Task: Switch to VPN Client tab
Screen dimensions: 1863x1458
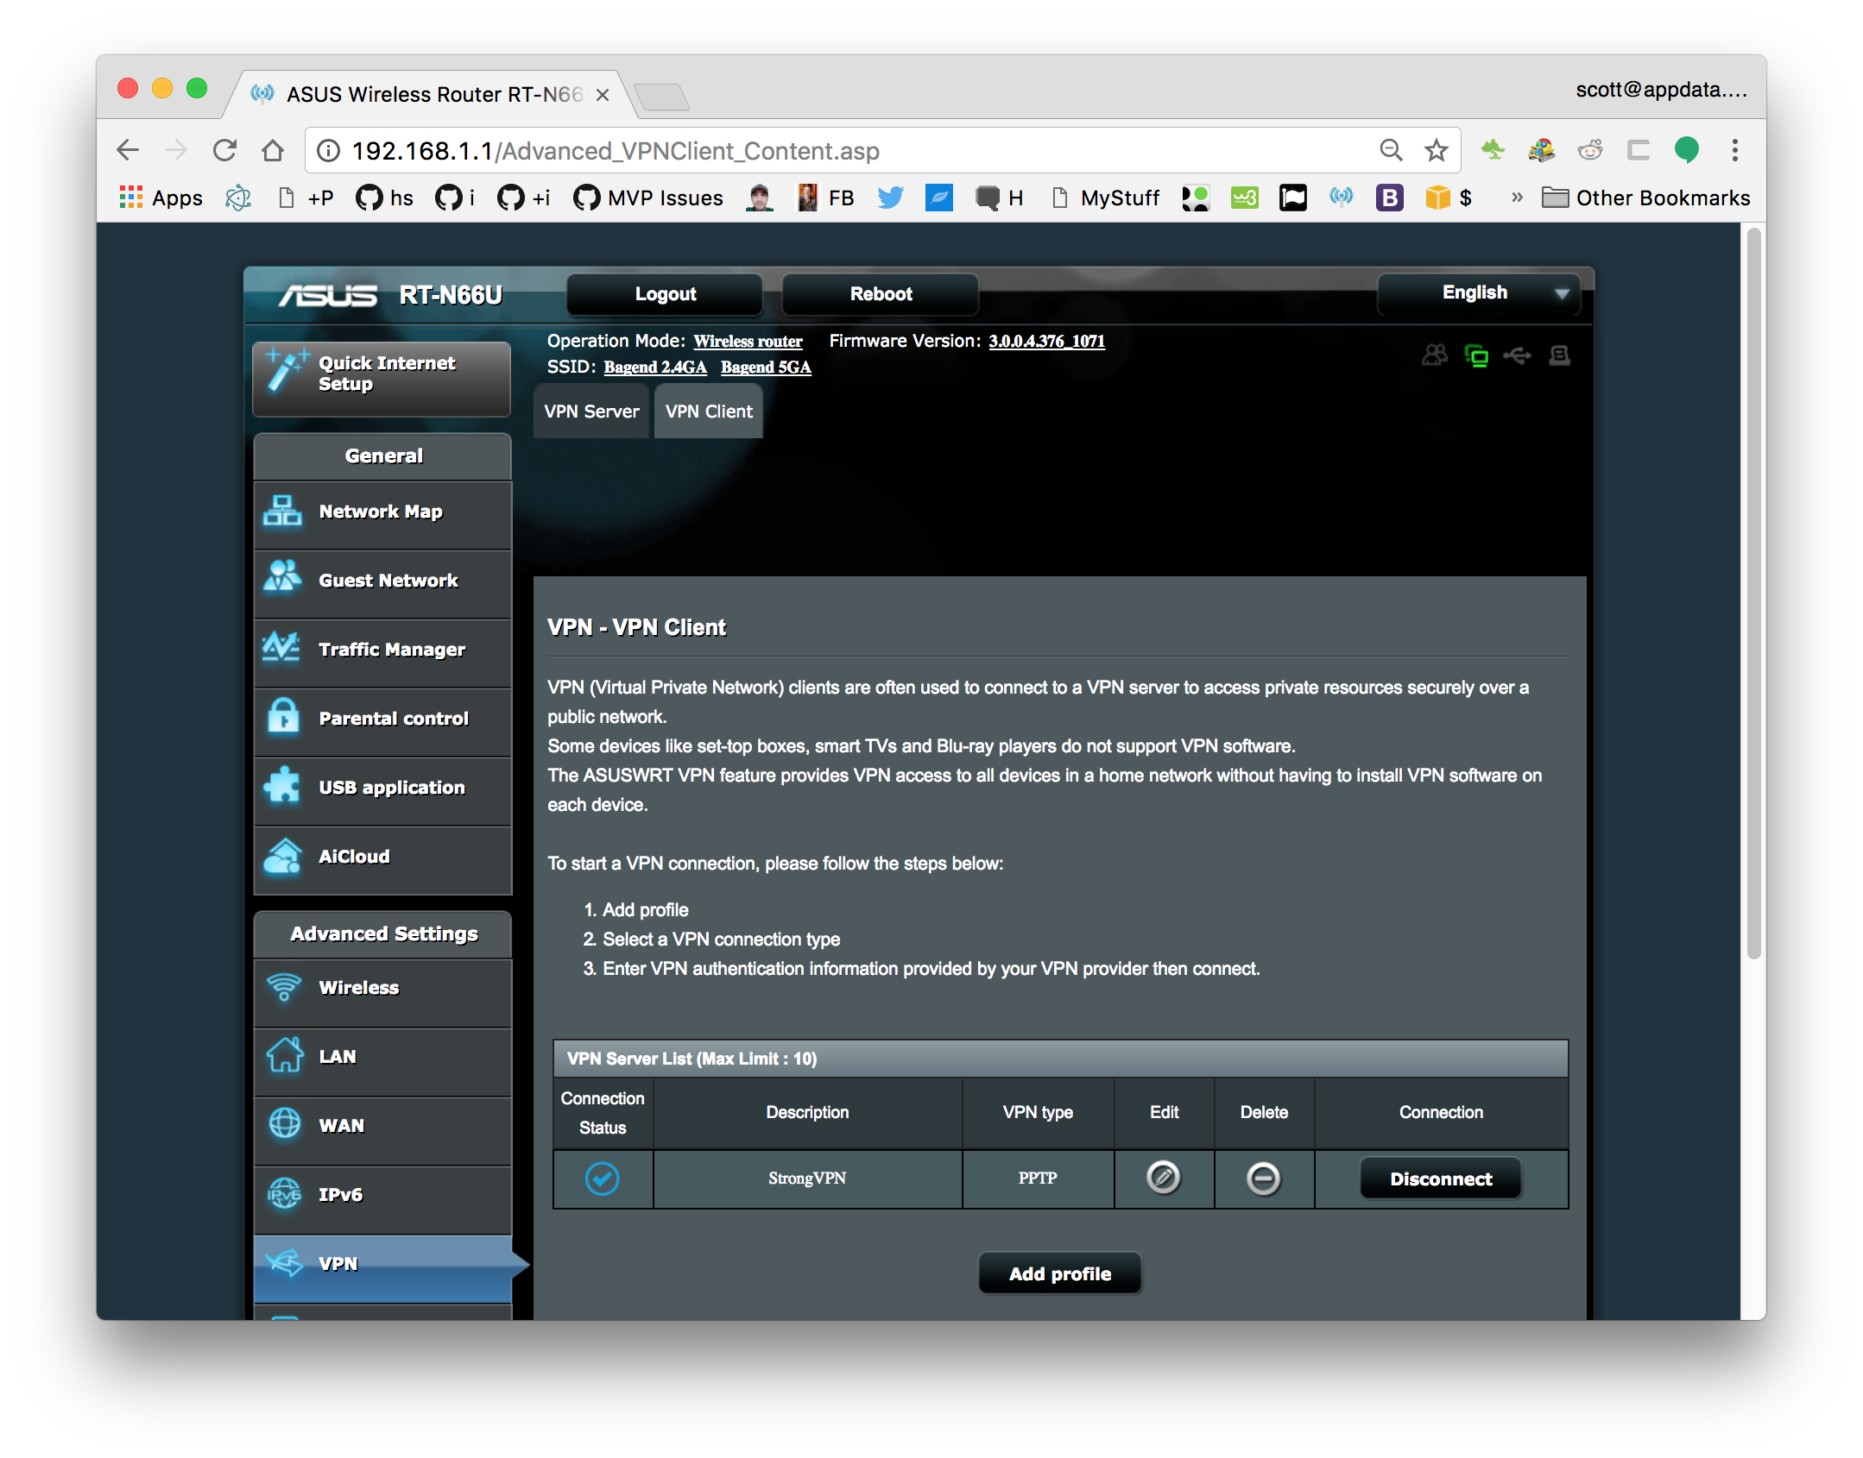Action: click(x=709, y=412)
